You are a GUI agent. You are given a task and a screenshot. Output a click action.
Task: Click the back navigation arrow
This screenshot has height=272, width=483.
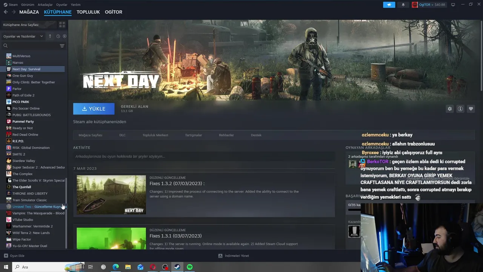[x=6, y=12]
